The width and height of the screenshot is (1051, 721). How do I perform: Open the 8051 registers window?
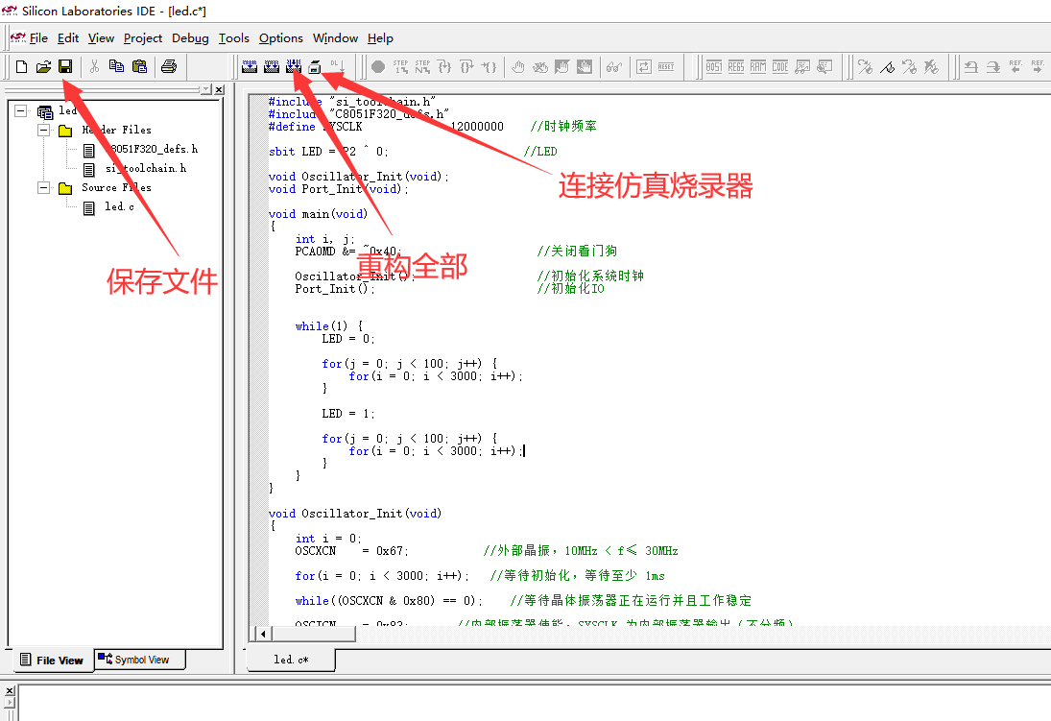tap(713, 66)
